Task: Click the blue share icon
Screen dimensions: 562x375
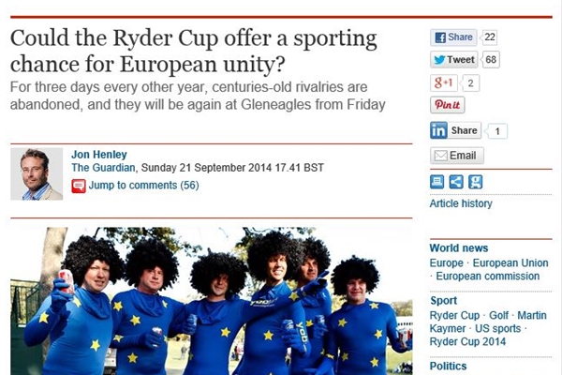Action: (456, 182)
